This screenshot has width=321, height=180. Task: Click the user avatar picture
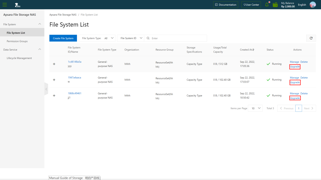(313, 4)
